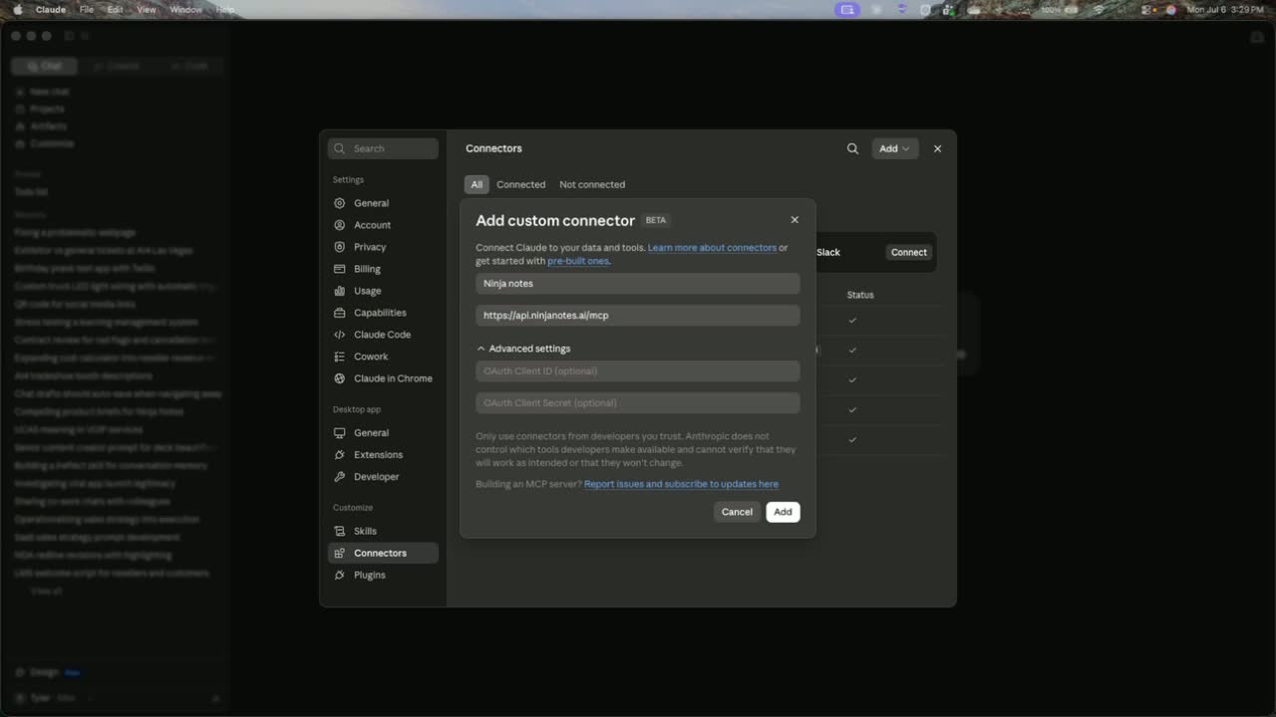Open the Claude Code settings page
Image resolution: width=1276 pixels, height=717 pixels.
point(383,335)
